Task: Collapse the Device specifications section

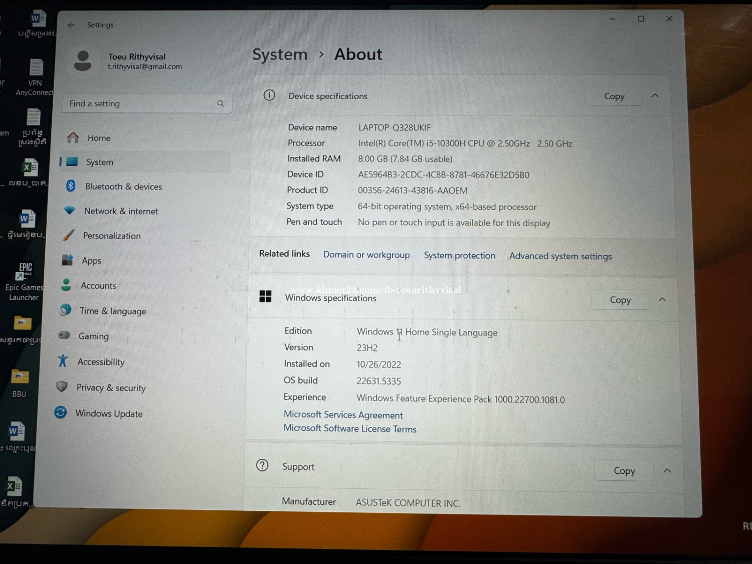Action: pyautogui.click(x=655, y=96)
